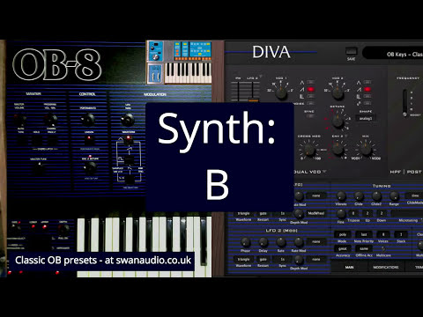Open the LFO 2 mod source arrow
Screen dimensions: 423x317
click(260, 77)
